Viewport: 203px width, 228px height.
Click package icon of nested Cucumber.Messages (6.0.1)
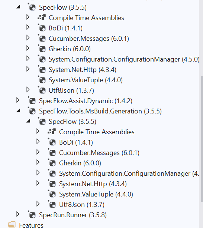(52, 152)
